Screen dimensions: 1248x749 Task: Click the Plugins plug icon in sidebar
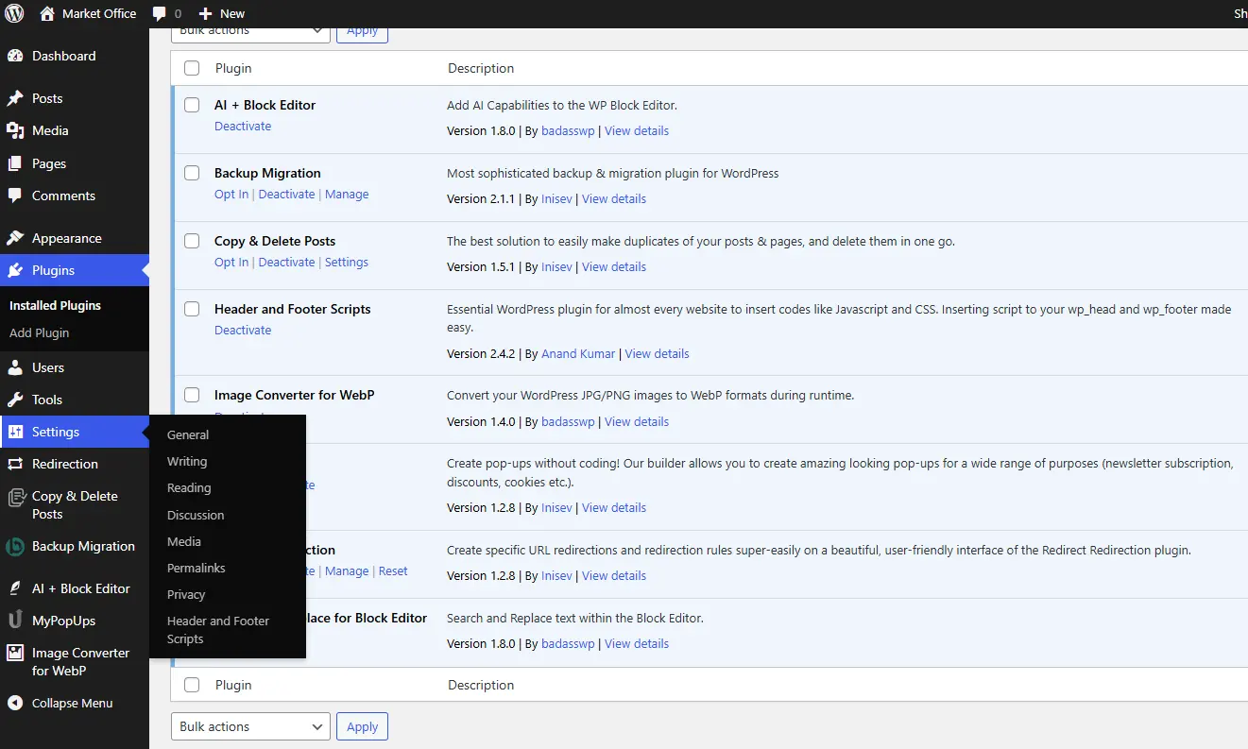pos(15,270)
